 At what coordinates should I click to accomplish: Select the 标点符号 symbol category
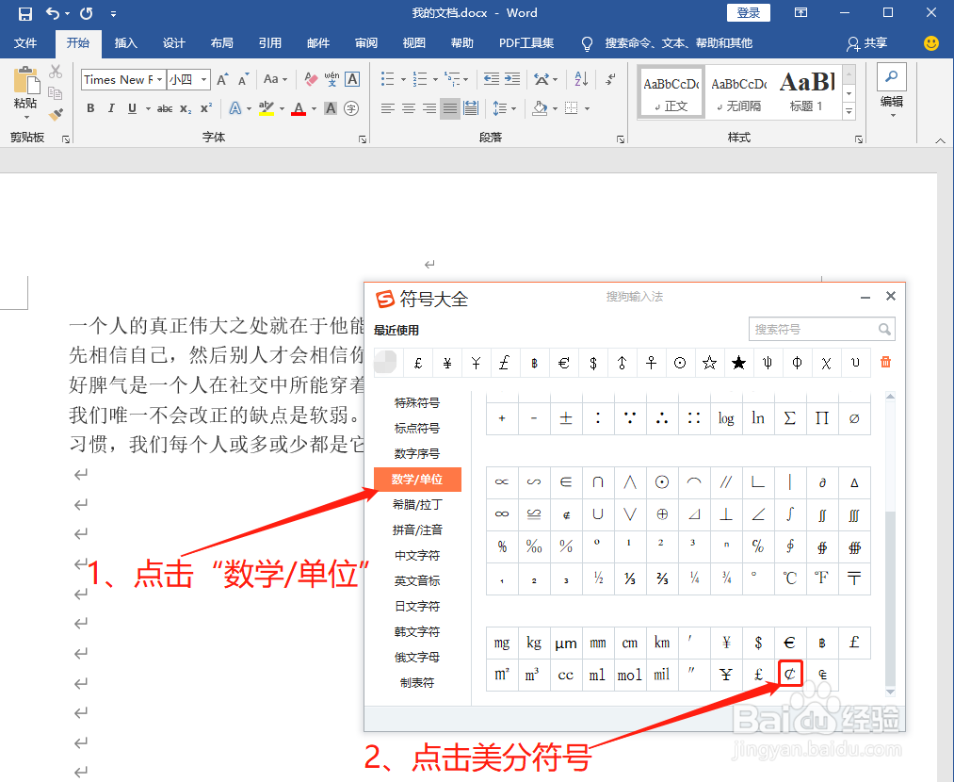417,429
